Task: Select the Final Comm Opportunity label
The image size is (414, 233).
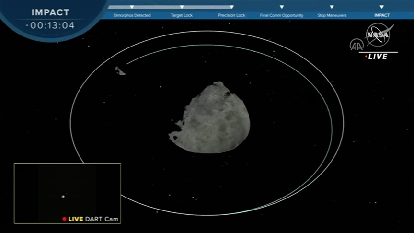Action: click(x=282, y=15)
